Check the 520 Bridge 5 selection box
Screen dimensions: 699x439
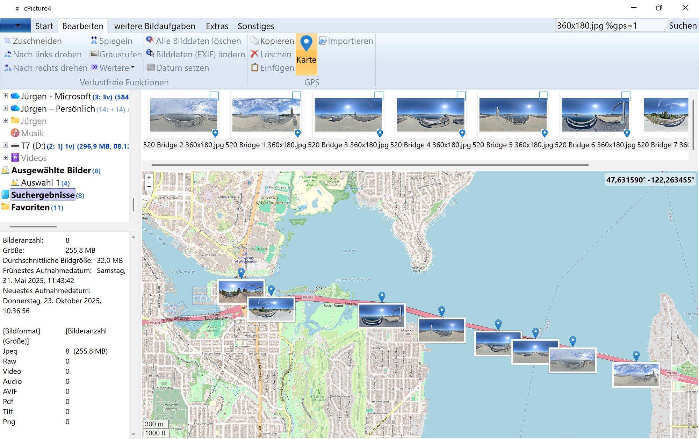[x=543, y=96]
